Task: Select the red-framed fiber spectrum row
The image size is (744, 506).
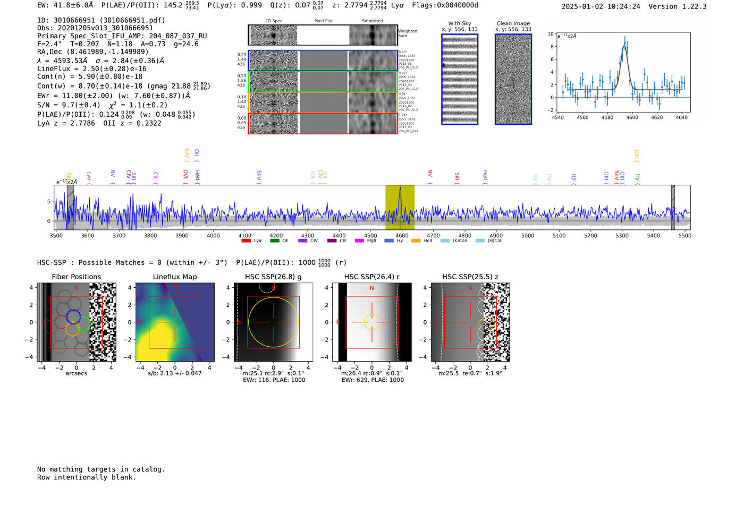Action: click(323, 123)
